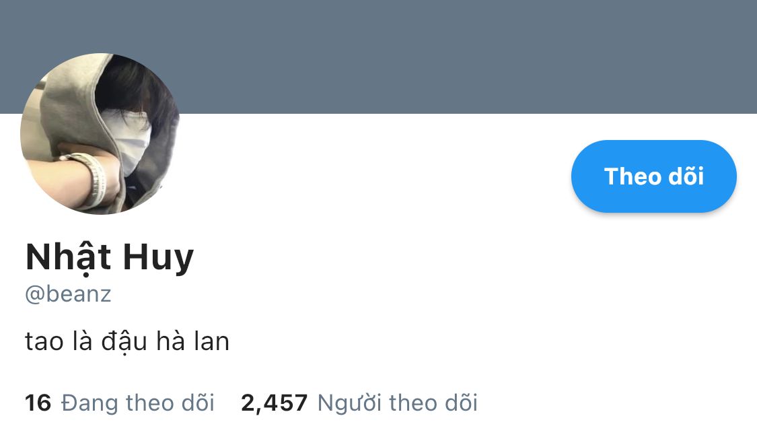Click the @beanz username handle
This screenshot has height=443, width=757.
(68, 294)
